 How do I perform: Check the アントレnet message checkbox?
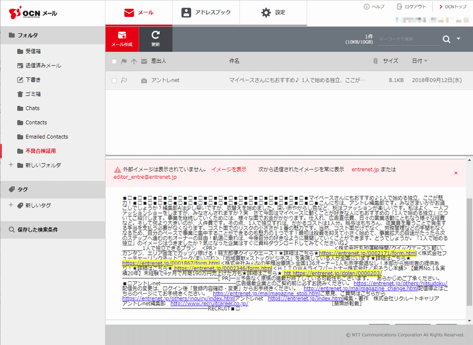pos(114,81)
